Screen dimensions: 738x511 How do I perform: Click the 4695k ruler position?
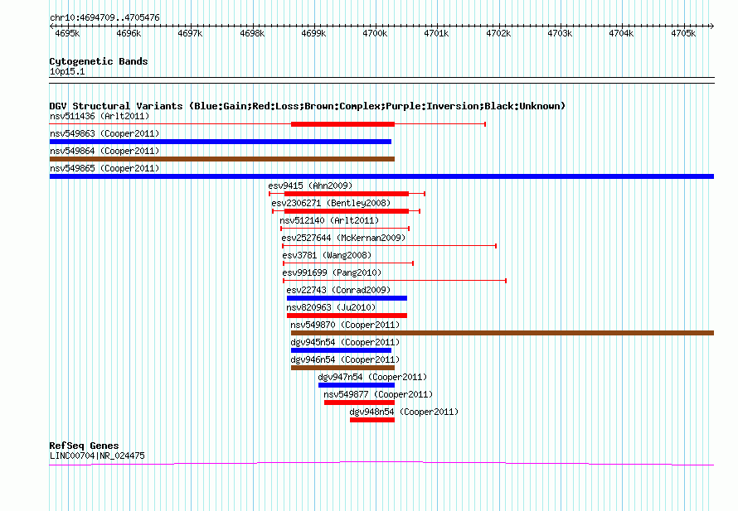67,33
